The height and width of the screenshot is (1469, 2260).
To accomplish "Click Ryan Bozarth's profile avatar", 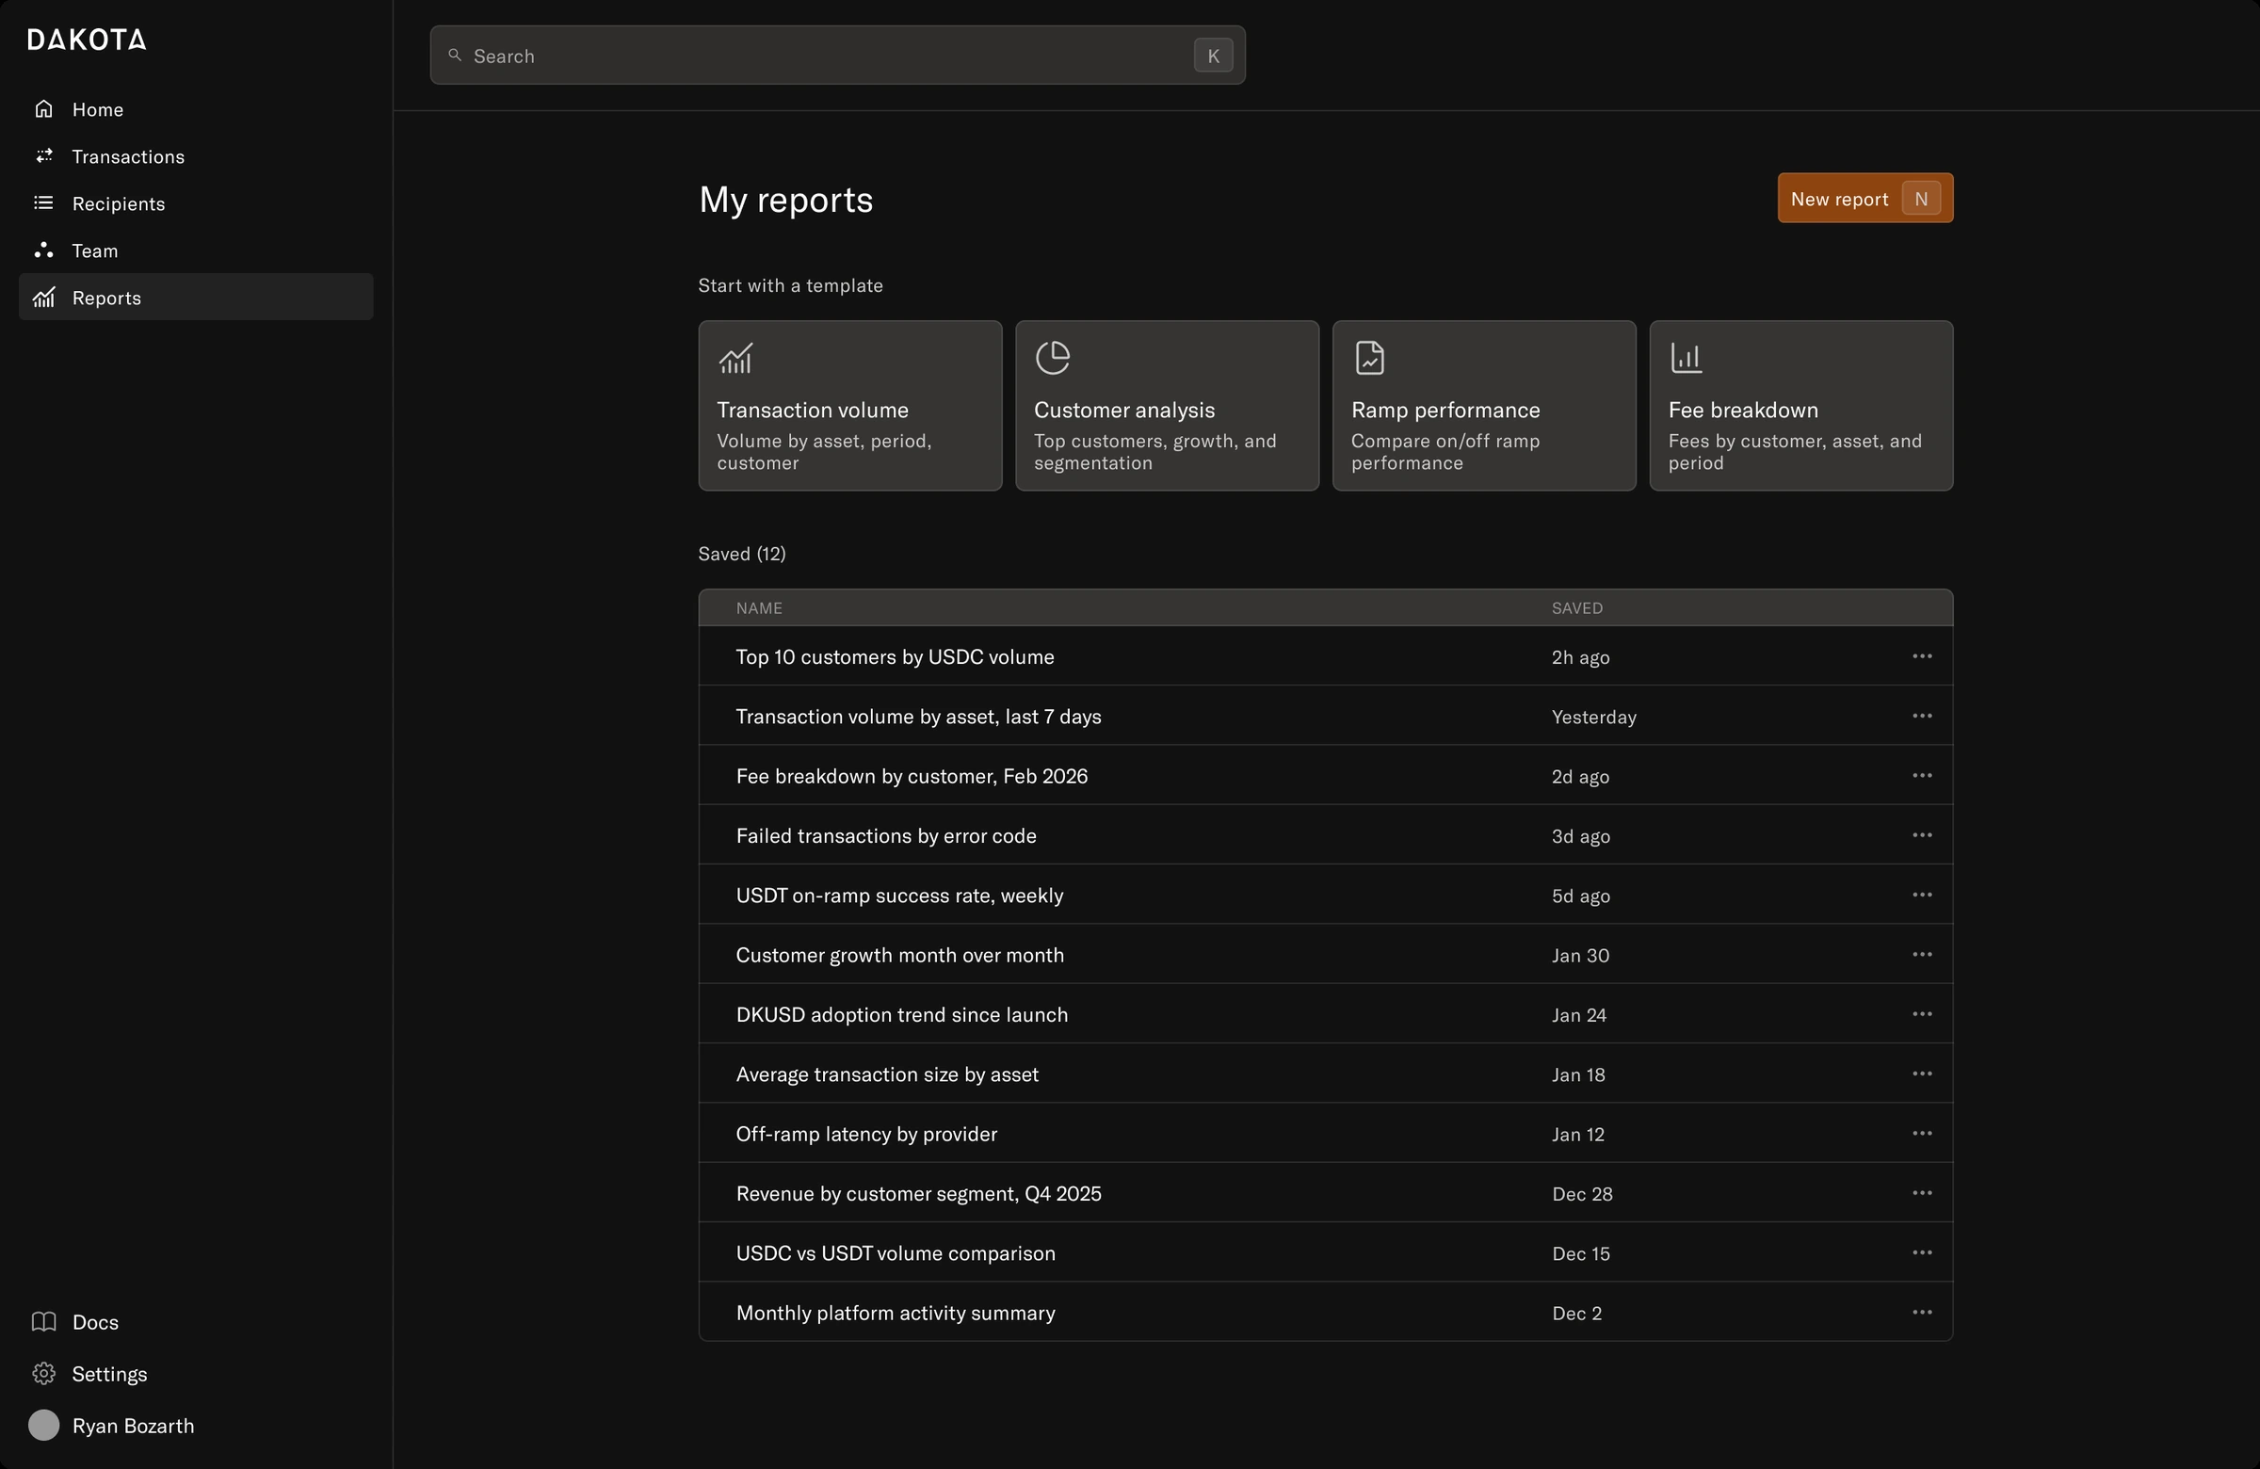I will pos(43,1426).
